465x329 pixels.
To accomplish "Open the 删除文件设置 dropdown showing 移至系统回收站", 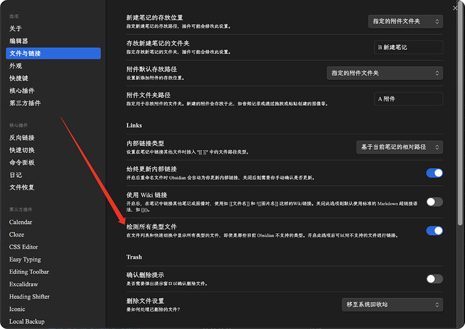I will click(392, 305).
